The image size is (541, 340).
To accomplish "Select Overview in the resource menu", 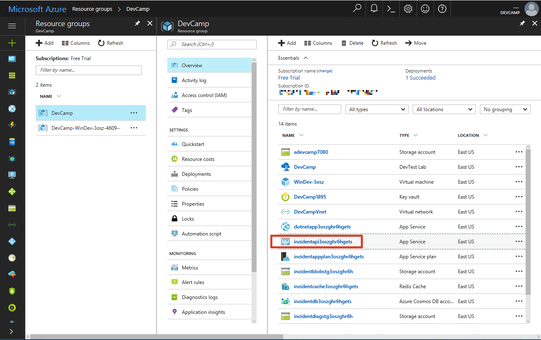I will click(x=209, y=65).
